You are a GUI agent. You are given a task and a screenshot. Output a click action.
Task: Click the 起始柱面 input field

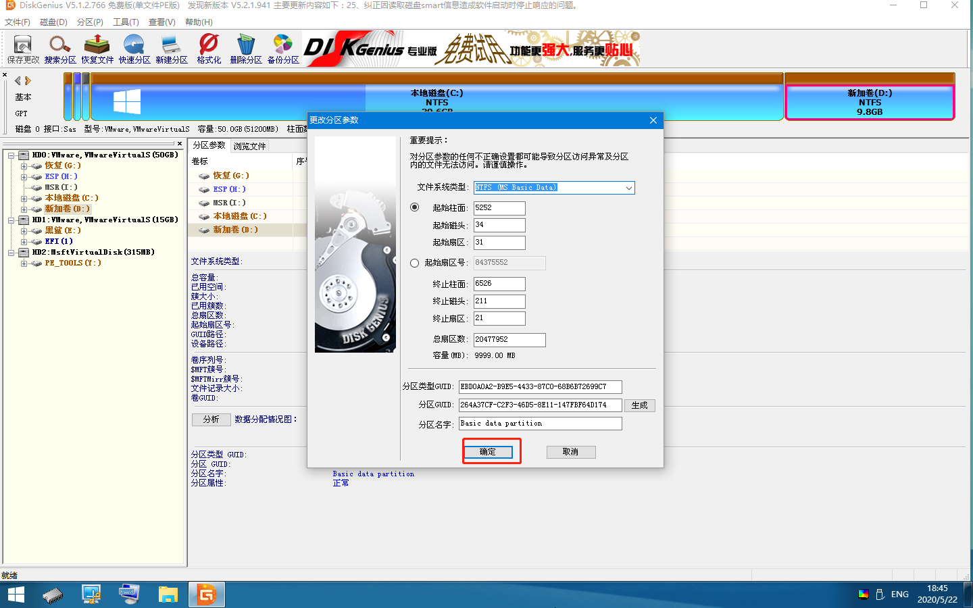click(x=499, y=208)
